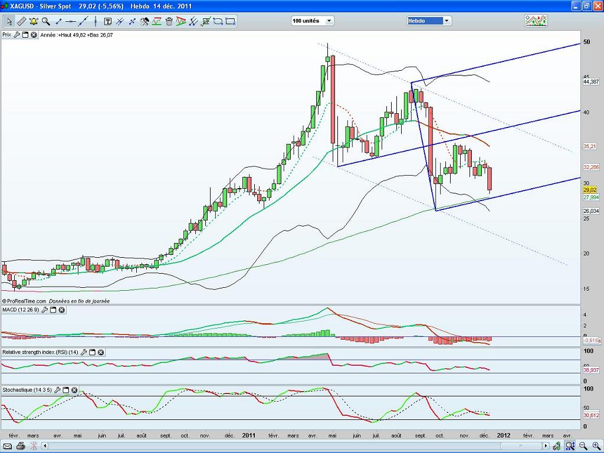Click the green arrow icon left of zoom buttons

pyautogui.click(x=557, y=446)
